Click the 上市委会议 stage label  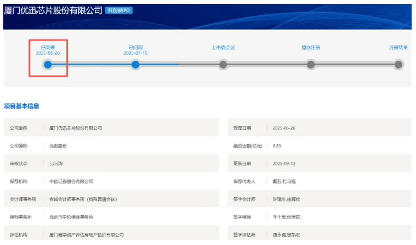click(223, 48)
